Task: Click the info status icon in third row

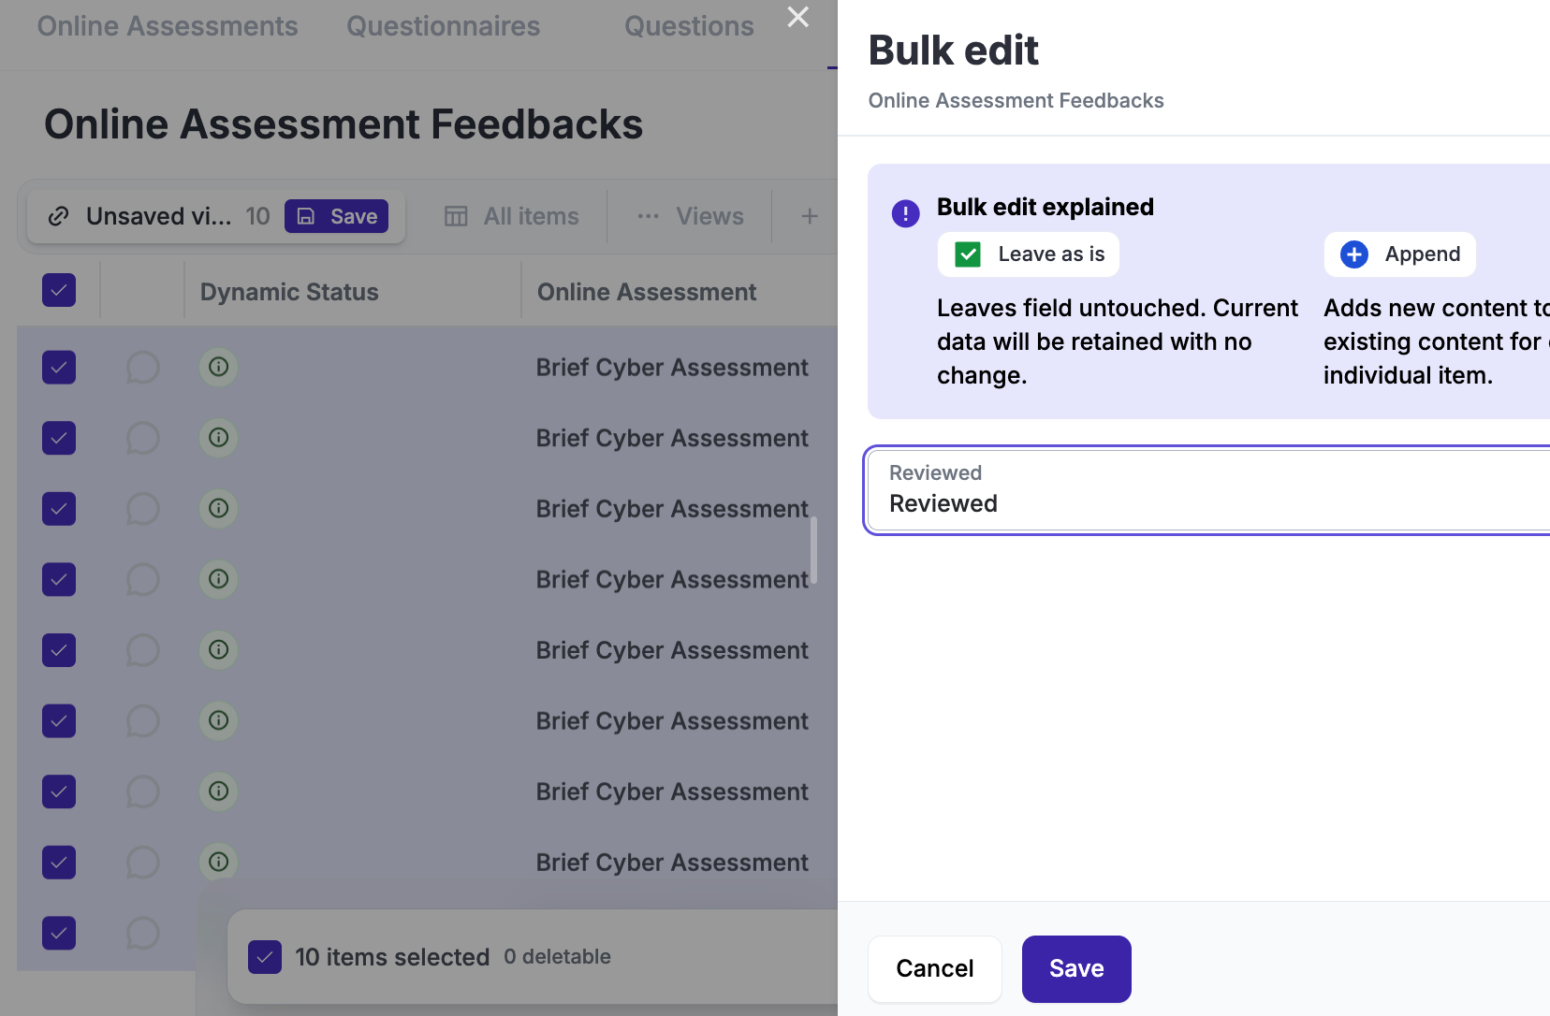Action: pyautogui.click(x=218, y=509)
